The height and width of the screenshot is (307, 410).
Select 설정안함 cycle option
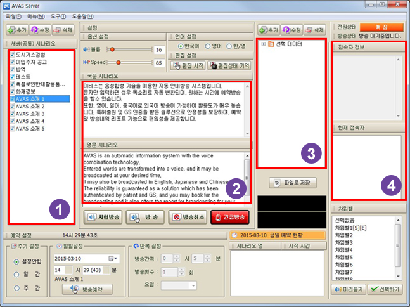[x=16, y=261]
